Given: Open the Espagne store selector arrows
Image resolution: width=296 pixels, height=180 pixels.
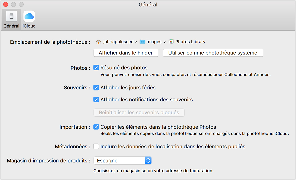Looking at the screenshot, I should (x=148, y=160).
